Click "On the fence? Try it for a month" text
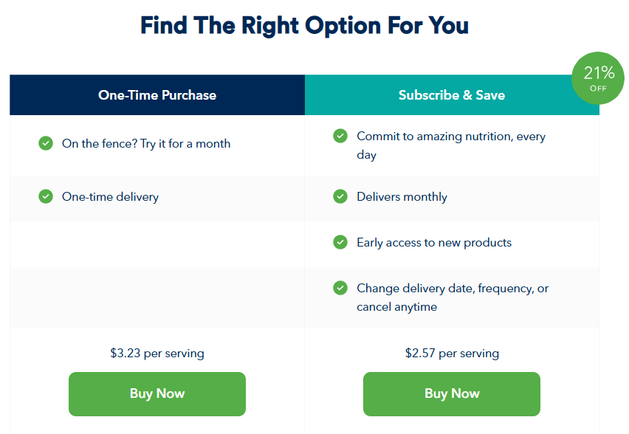 (x=146, y=144)
